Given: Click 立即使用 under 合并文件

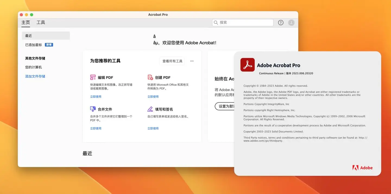Looking at the screenshot, I should (x=96, y=129).
